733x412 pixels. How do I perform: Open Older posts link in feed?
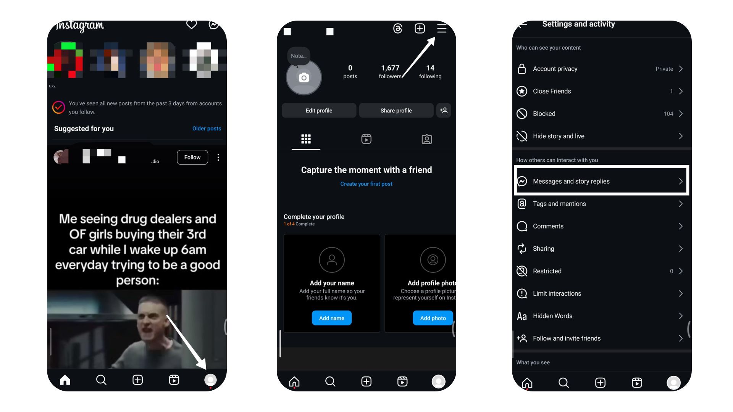point(207,128)
